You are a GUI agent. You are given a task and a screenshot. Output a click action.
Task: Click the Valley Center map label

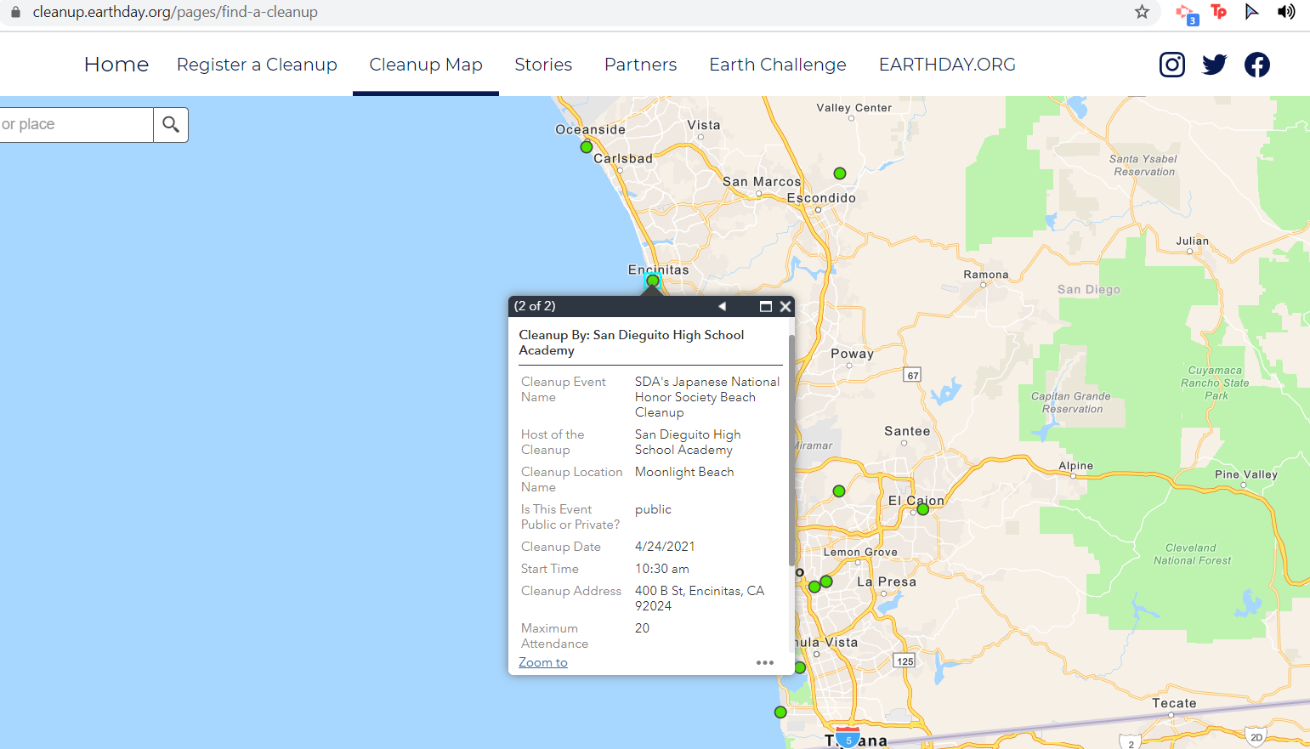tap(854, 108)
